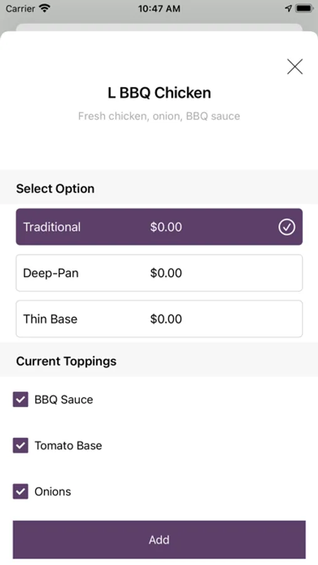Add the pizza to the order

pos(159,539)
